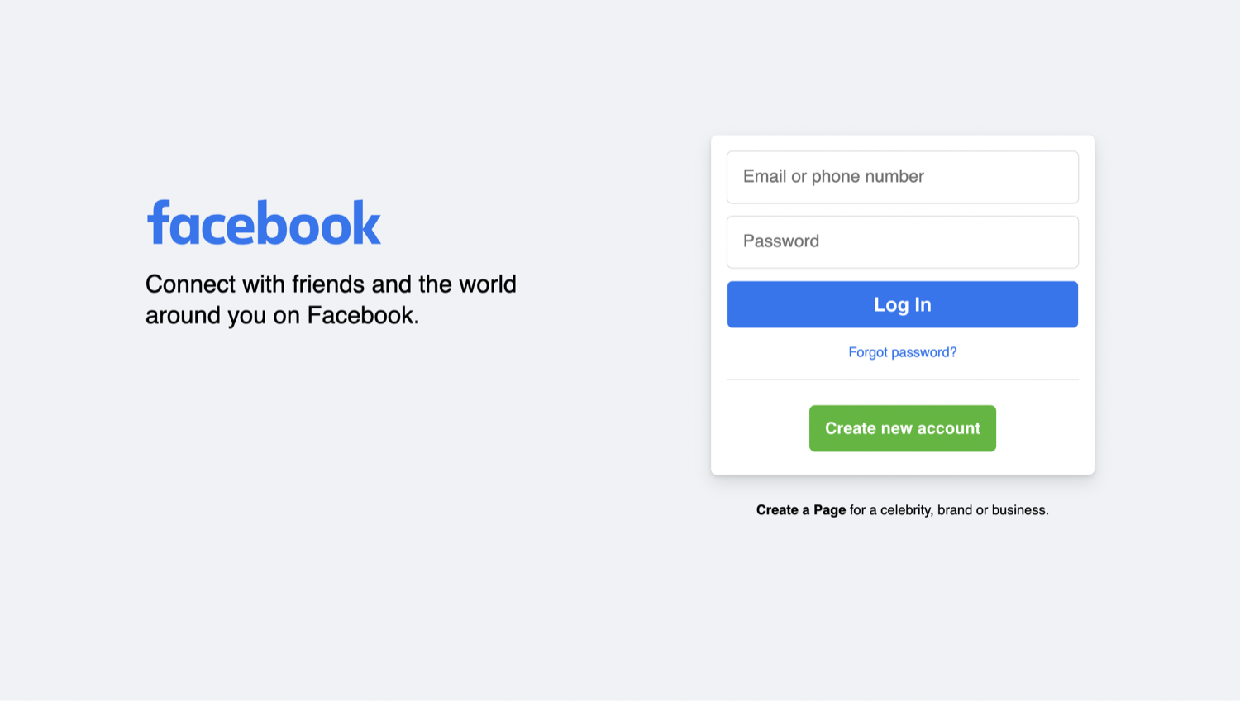
Task: Click the 'Log In' label text
Action: (x=902, y=305)
